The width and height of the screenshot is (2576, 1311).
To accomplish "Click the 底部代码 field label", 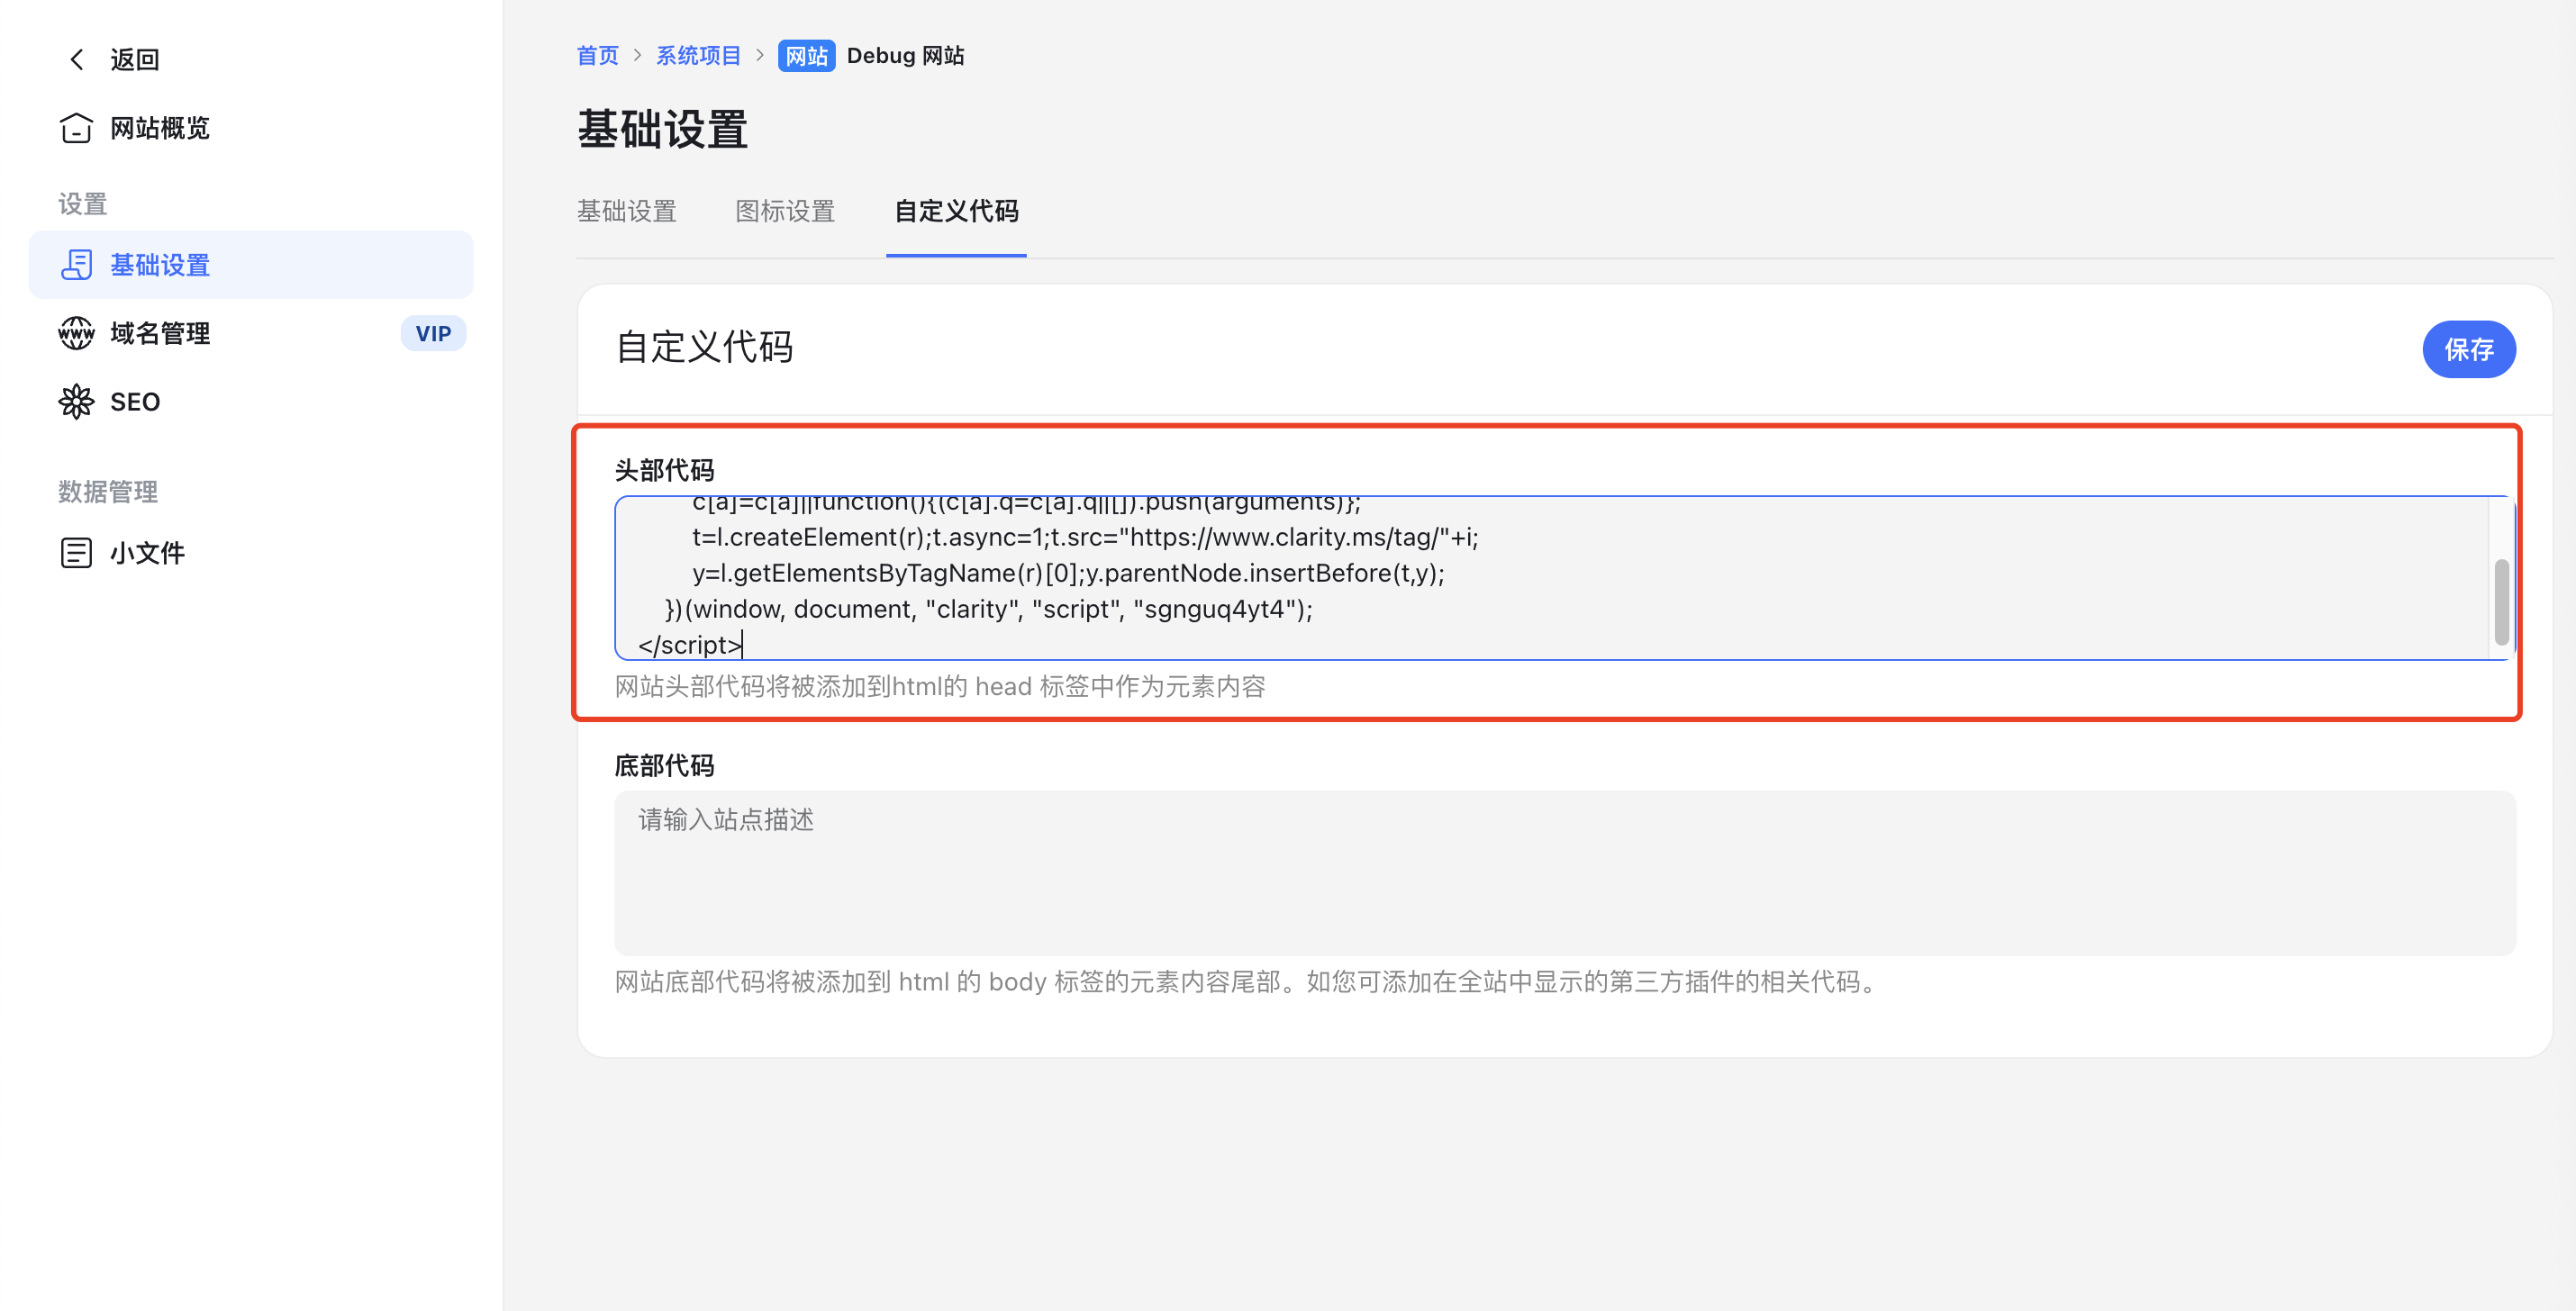I will click(664, 766).
